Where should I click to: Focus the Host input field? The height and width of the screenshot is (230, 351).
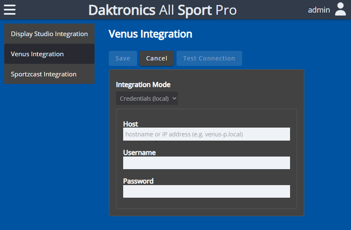(x=206, y=134)
